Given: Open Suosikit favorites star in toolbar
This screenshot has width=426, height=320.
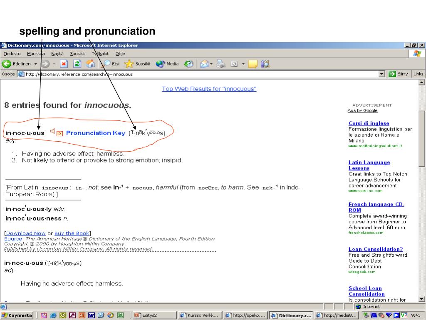Looking at the screenshot, I should pyautogui.click(x=137, y=64).
